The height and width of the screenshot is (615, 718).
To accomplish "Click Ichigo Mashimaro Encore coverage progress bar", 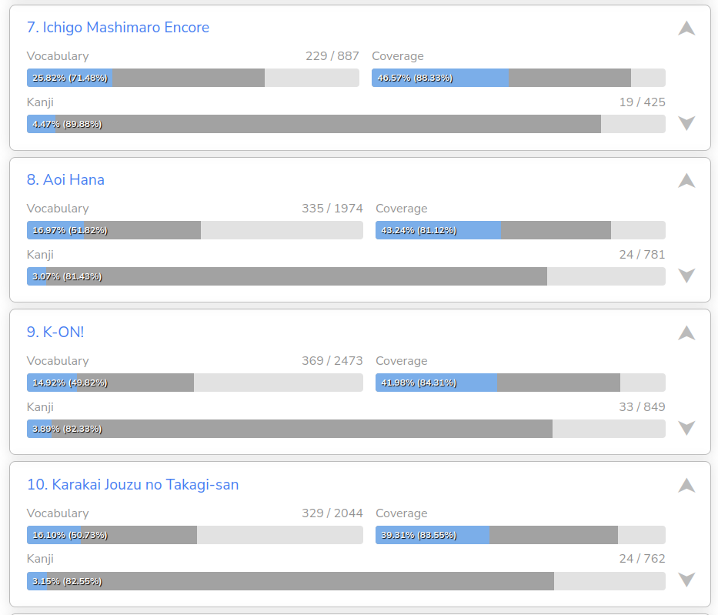I will [x=519, y=78].
